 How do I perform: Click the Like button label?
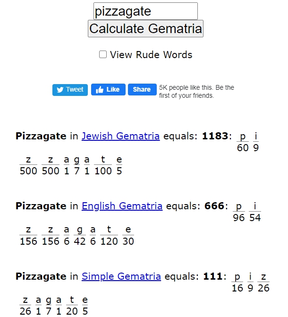(113, 89)
